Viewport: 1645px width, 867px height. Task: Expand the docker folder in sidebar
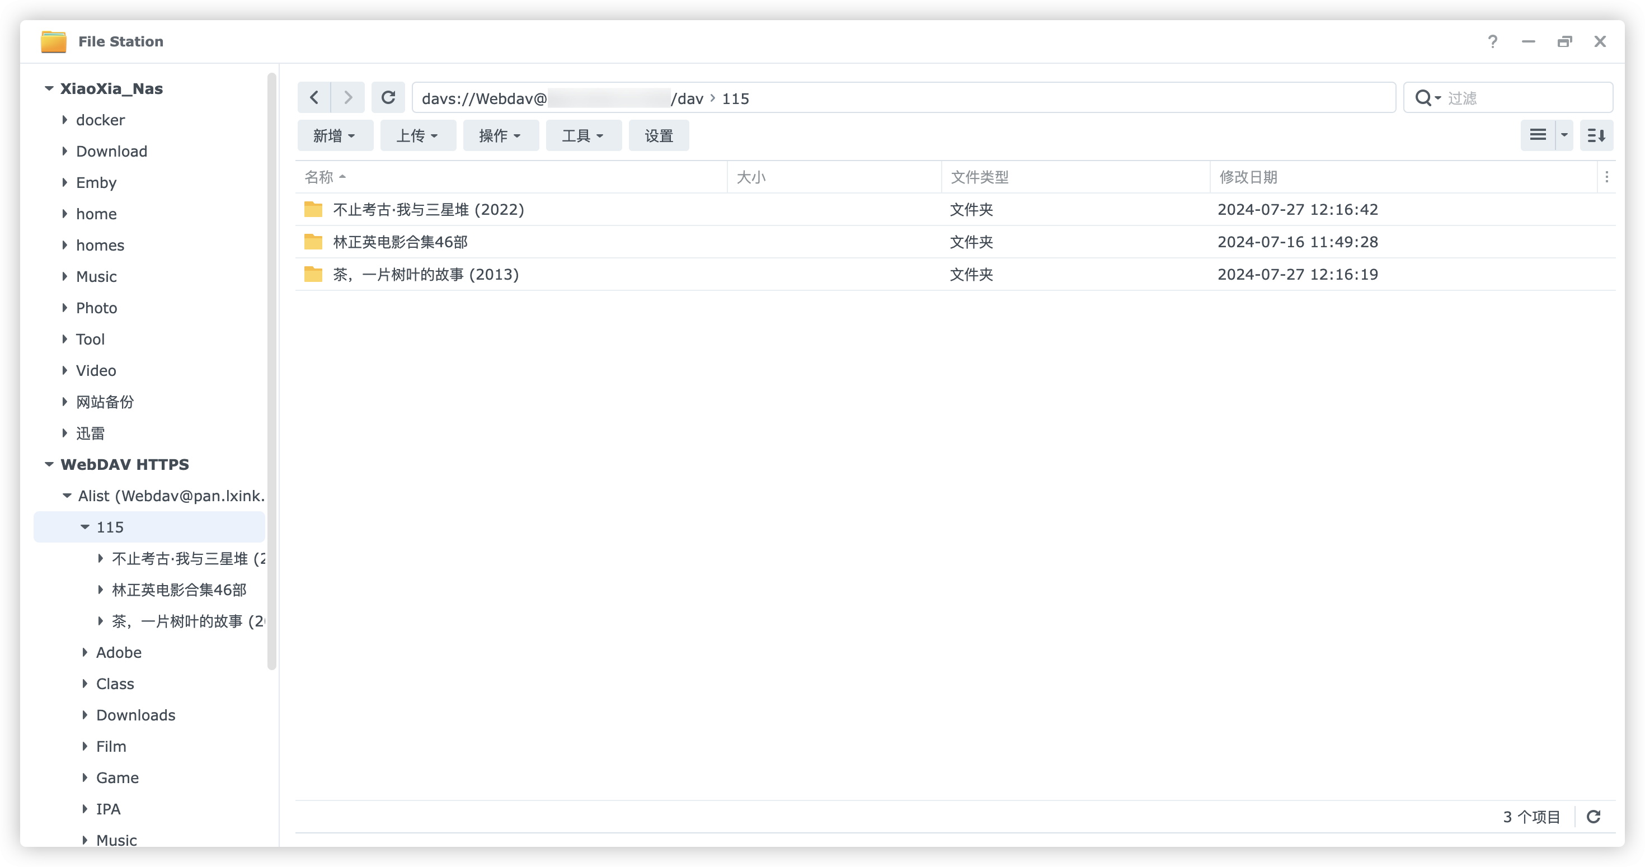coord(64,120)
